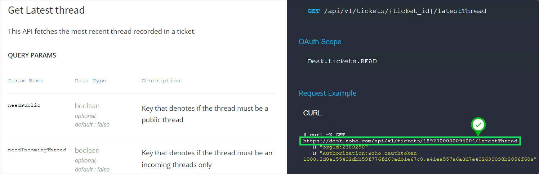Click the Param Name column header

pyautogui.click(x=26, y=81)
